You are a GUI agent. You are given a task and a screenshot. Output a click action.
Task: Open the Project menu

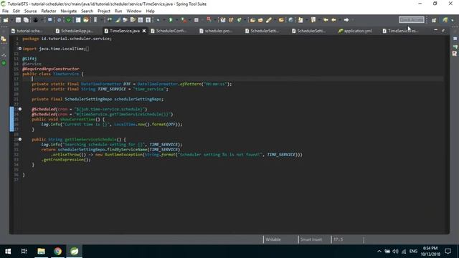(103, 11)
